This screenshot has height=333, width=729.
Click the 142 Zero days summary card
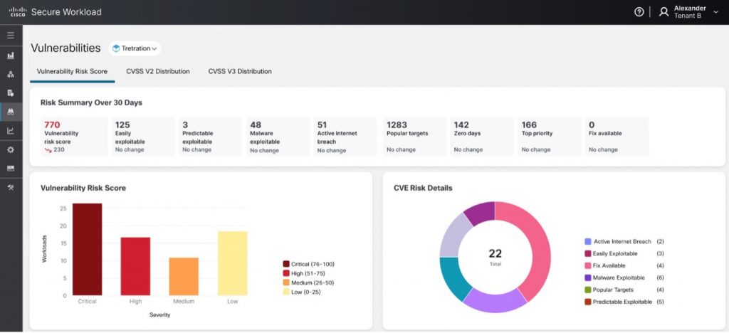point(481,137)
